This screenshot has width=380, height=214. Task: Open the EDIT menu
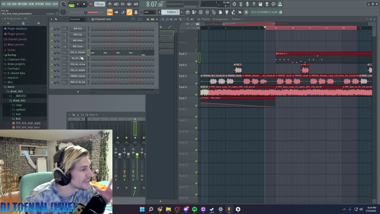[x=9, y=4]
